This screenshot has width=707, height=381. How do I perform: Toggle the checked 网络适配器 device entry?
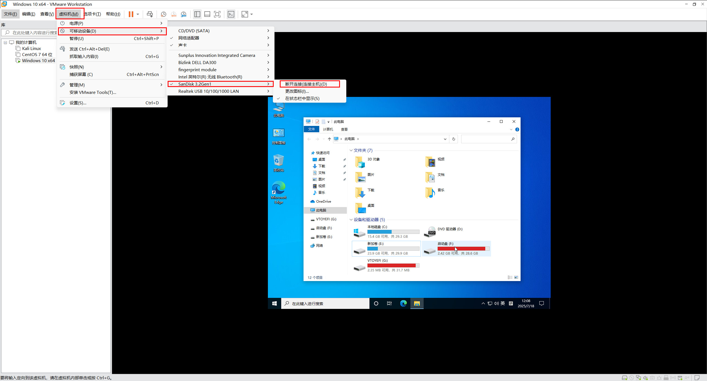[x=189, y=38]
